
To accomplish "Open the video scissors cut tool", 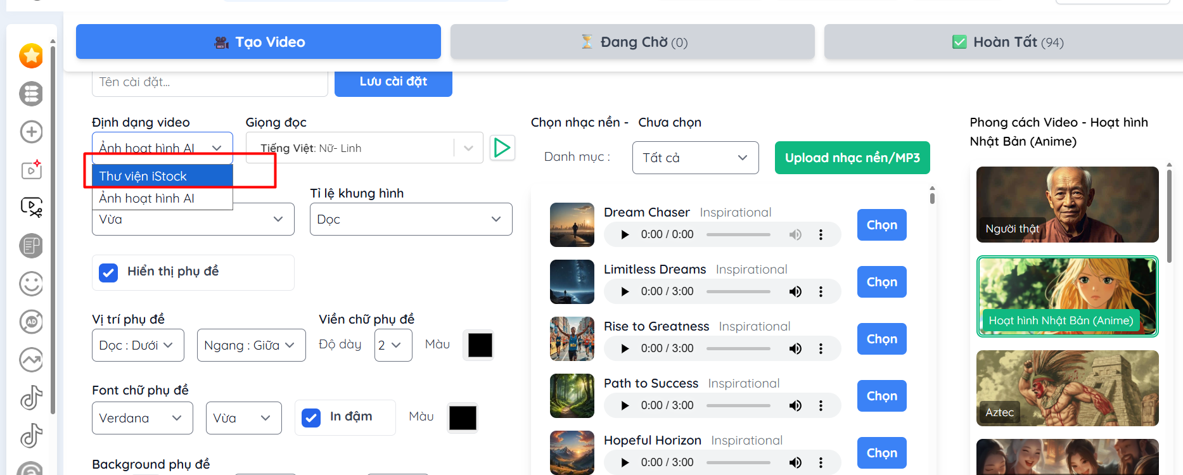I will point(31,207).
